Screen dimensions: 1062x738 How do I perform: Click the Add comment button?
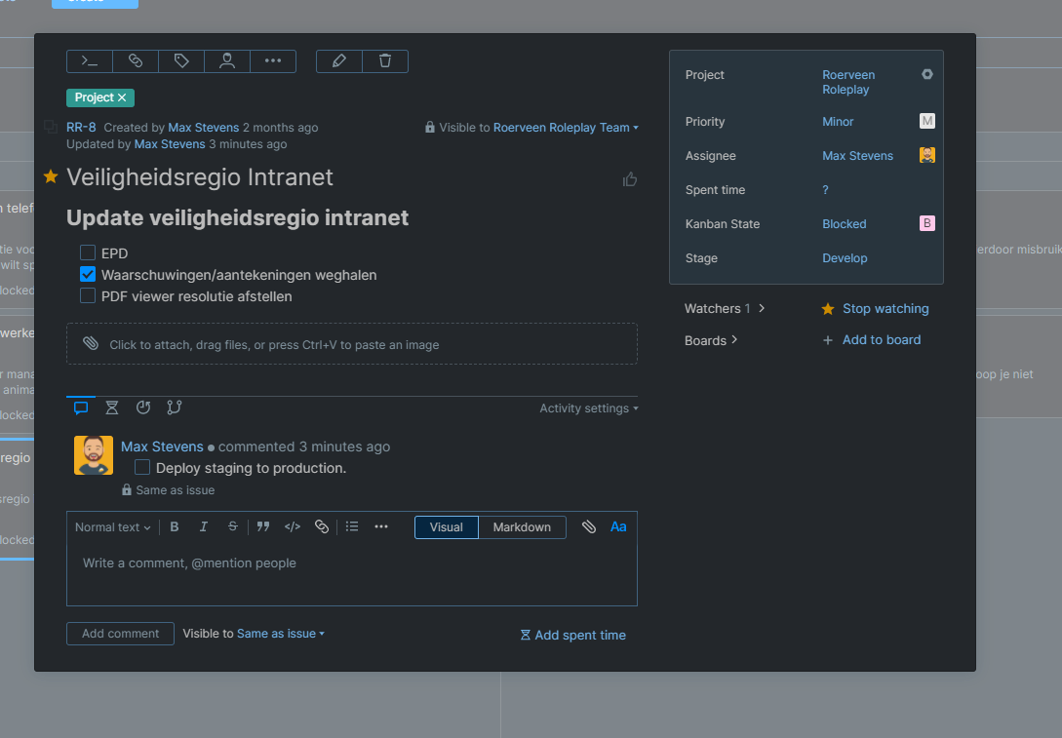click(120, 634)
